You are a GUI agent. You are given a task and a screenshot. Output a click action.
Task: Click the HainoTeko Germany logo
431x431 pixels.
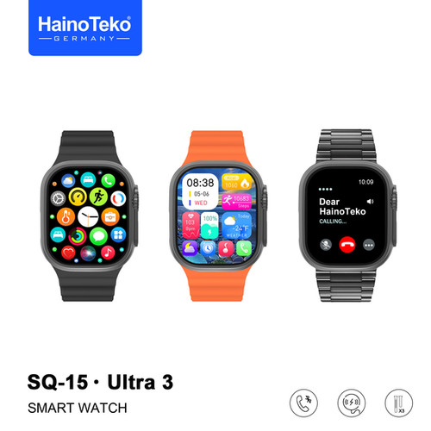[x=85, y=28]
